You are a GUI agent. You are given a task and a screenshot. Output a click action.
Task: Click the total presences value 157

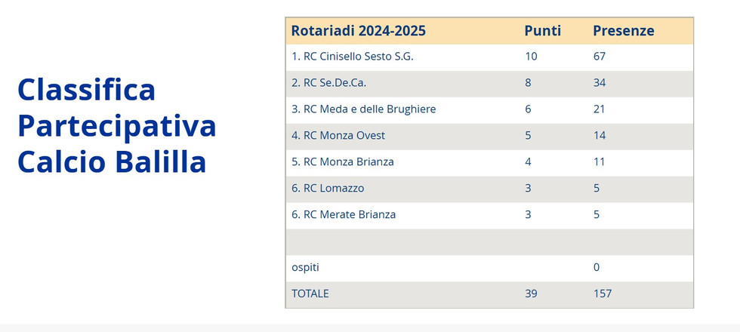(x=603, y=294)
